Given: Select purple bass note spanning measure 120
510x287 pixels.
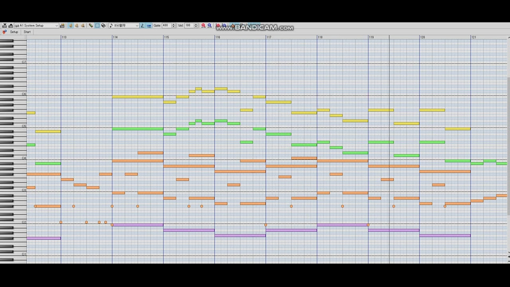Looking at the screenshot, I should tap(445, 235).
